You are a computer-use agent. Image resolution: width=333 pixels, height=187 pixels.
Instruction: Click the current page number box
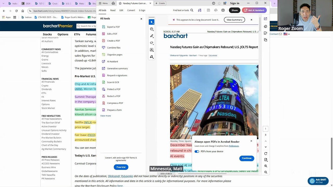point(266,129)
